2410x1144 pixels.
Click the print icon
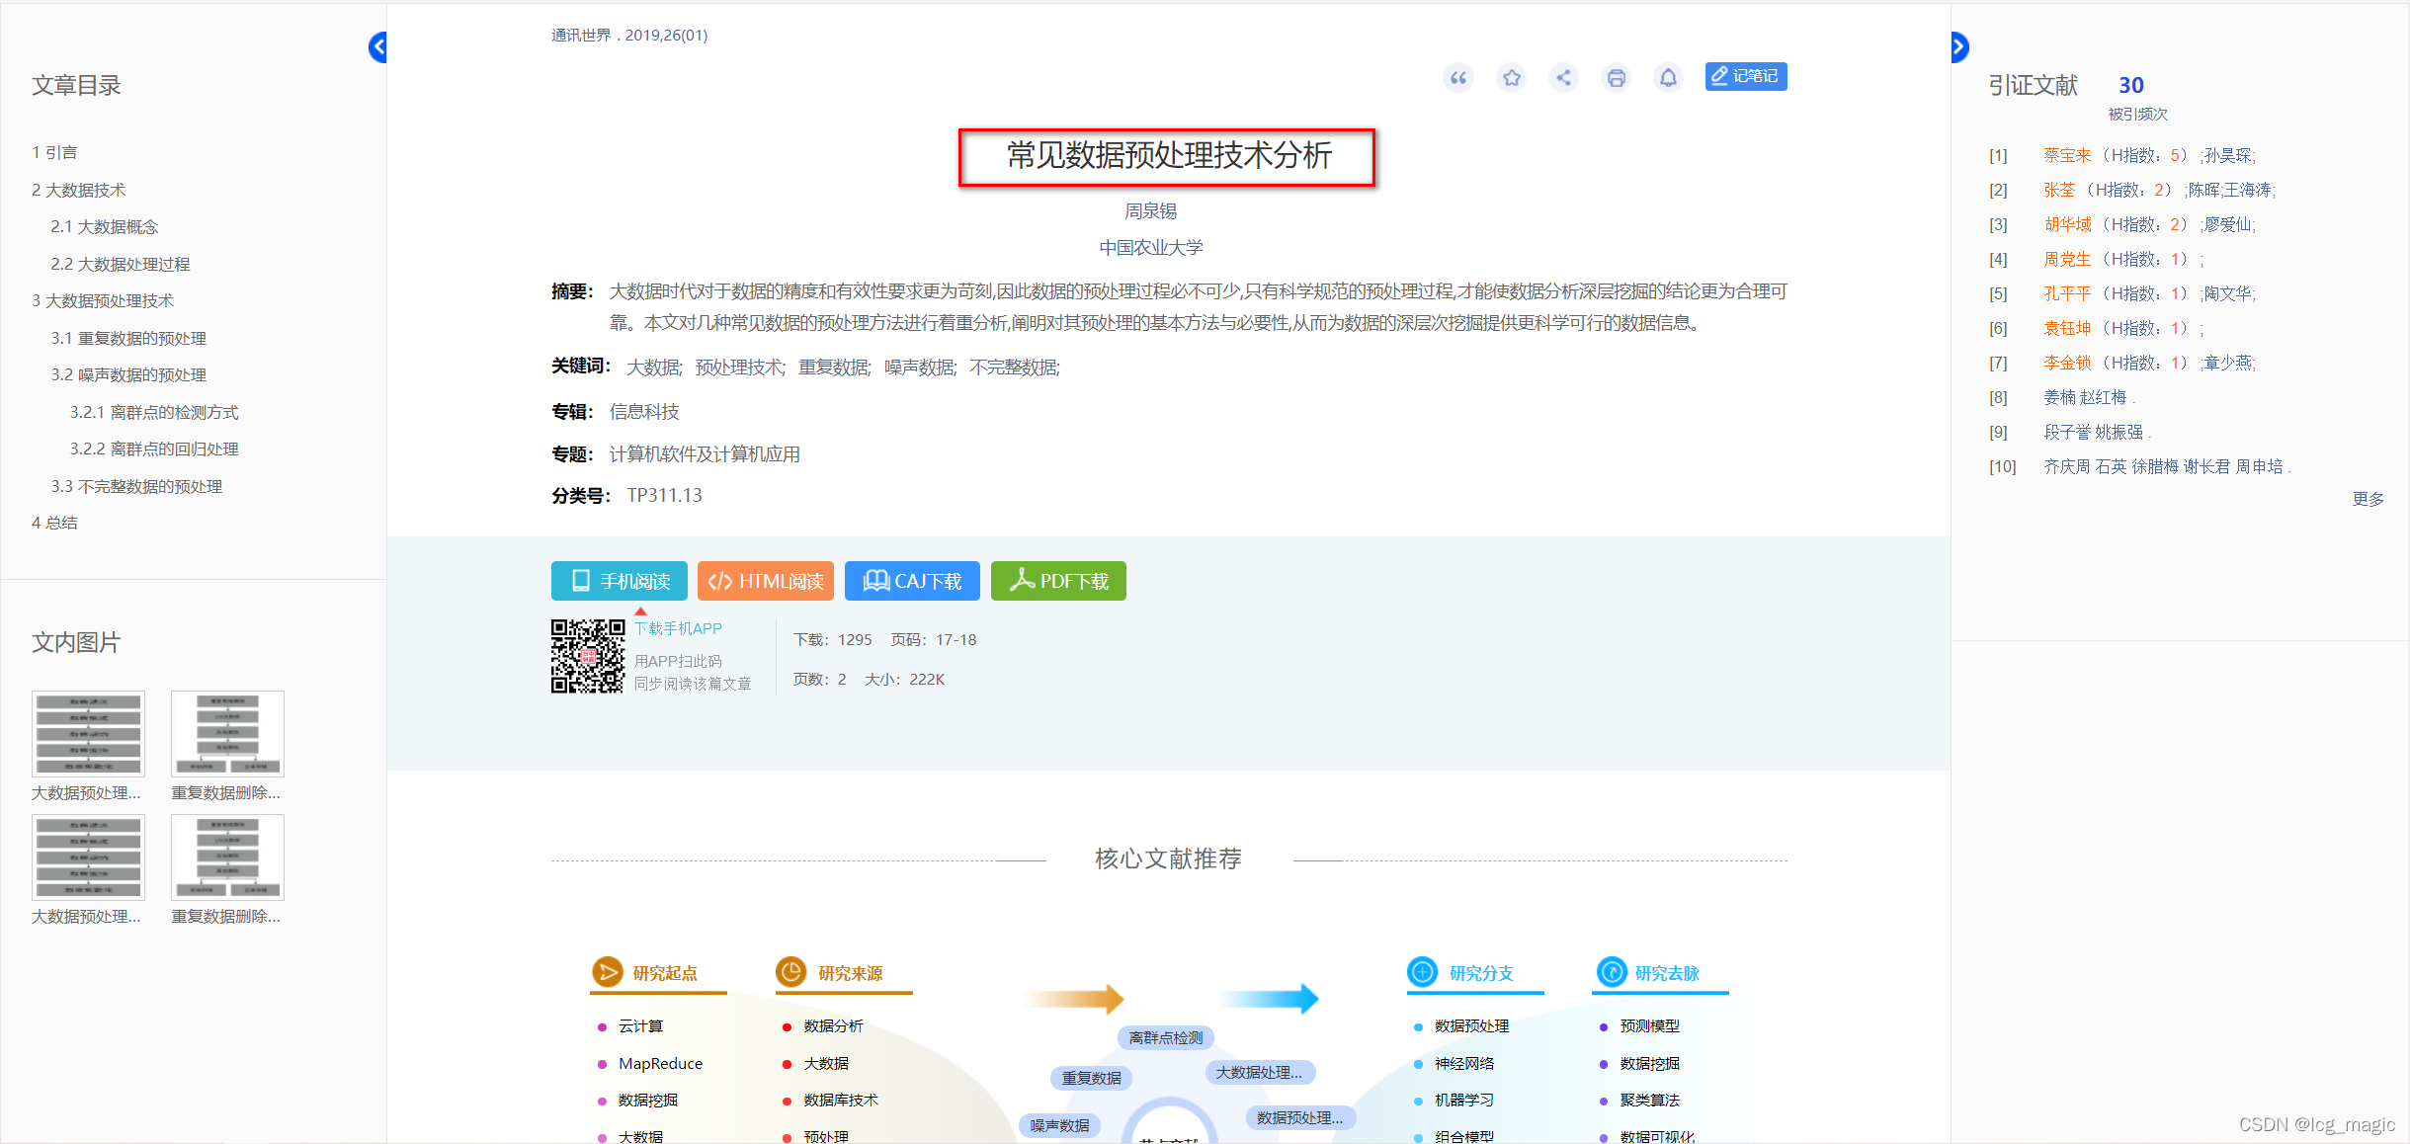pyautogui.click(x=1616, y=78)
